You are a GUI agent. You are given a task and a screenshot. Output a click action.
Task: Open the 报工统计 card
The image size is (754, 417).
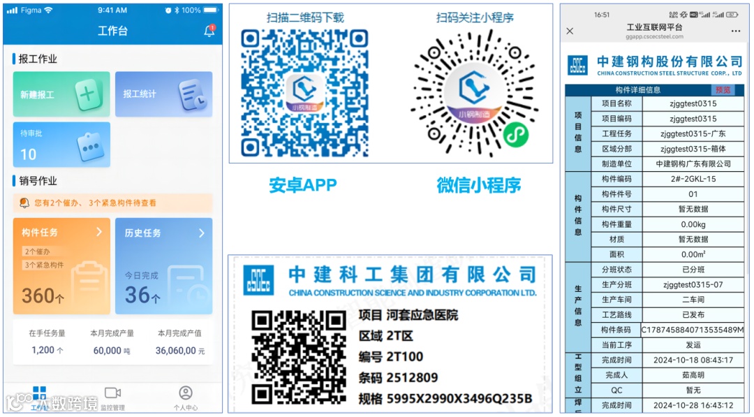coord(163,94)
